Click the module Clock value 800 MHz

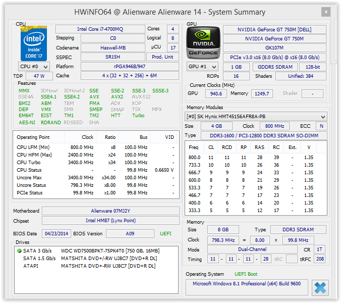pos(275,126)
